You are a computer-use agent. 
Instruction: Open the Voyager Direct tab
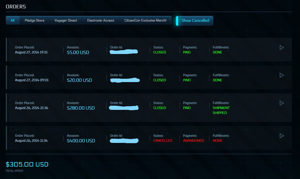point(66,20)
